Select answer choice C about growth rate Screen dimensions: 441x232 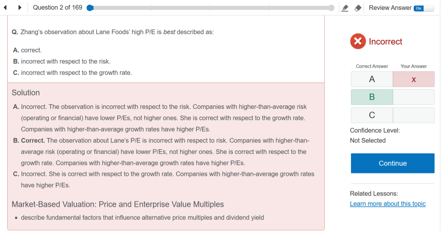tap(72, 73)
